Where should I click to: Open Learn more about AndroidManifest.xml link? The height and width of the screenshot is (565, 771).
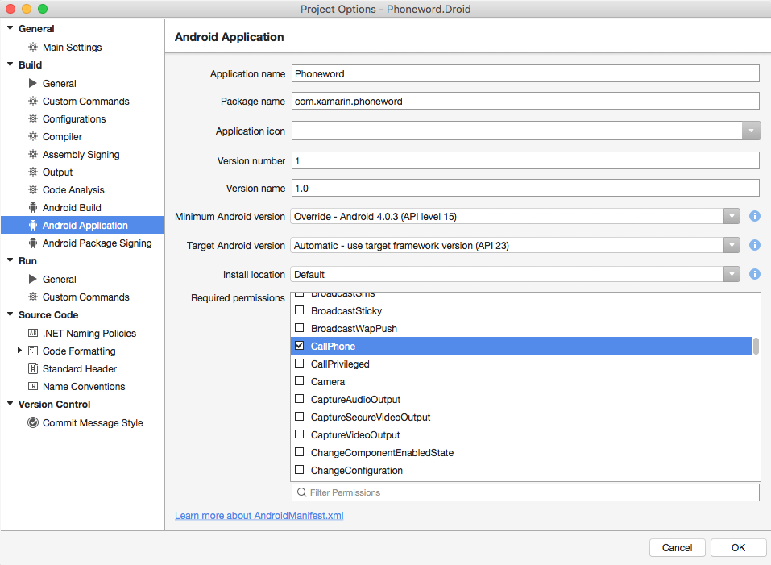pyautogui.click(x=259, y=515)
